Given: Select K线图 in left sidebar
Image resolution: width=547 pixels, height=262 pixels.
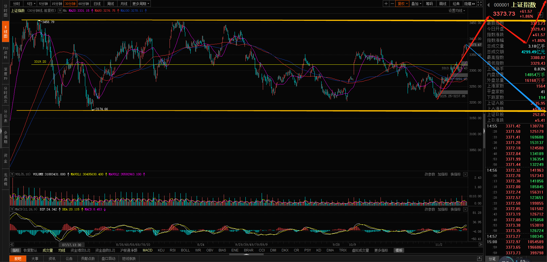Looking at the screenshot, I should (5, 32).
